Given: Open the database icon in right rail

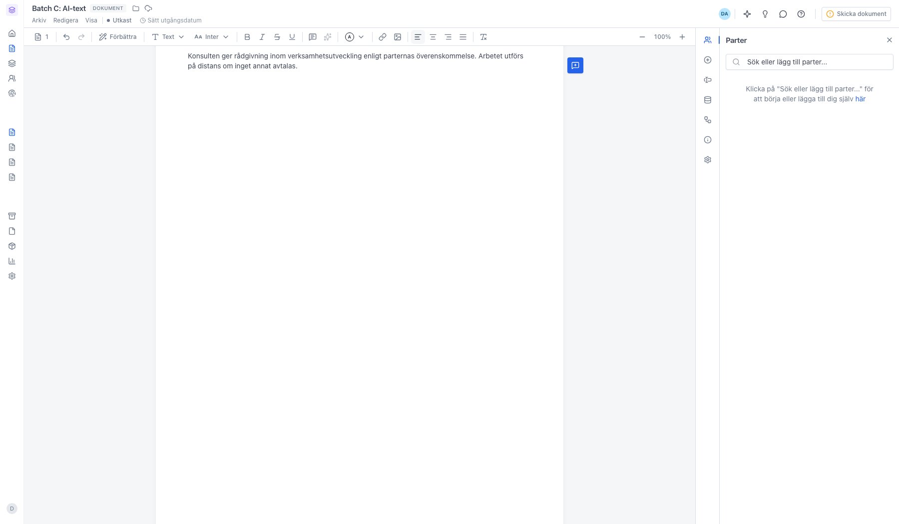Looking at the screenshot, I should point(708,100).
